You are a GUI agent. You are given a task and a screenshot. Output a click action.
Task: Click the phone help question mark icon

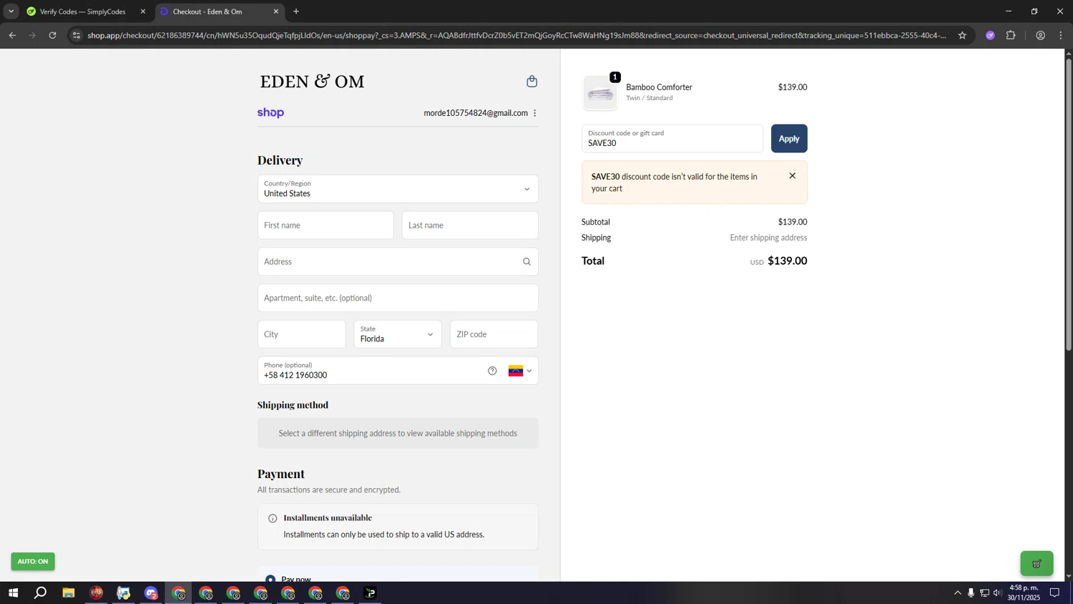[x=492, y=371]
